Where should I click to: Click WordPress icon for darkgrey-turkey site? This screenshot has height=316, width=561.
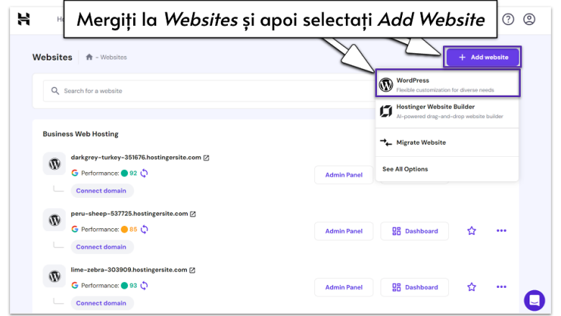(x=55, y=164)
